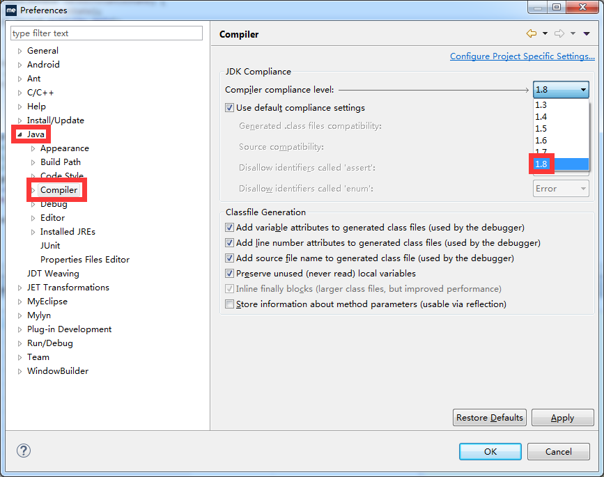Expand the Plug-in Development node
This screenshot has height=477, width=604.
click(20, 329)
